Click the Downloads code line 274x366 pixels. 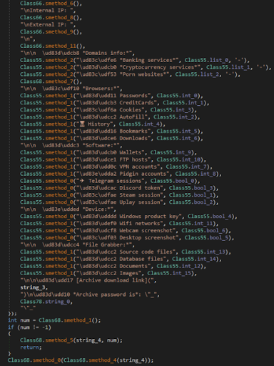tap(111, 139)
